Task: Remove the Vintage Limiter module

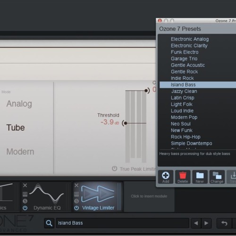Action: click(x=76, y=185)
